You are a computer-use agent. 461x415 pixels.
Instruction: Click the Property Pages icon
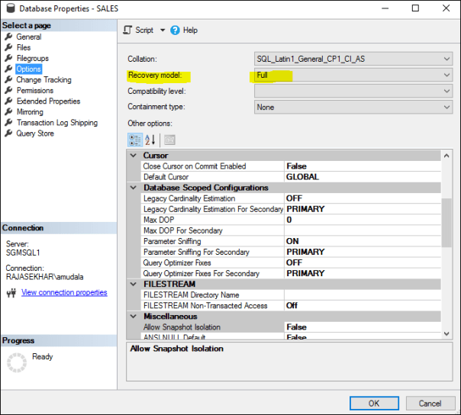click(x=169, y=140)
